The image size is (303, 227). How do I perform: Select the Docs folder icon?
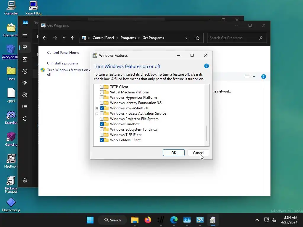11,74
